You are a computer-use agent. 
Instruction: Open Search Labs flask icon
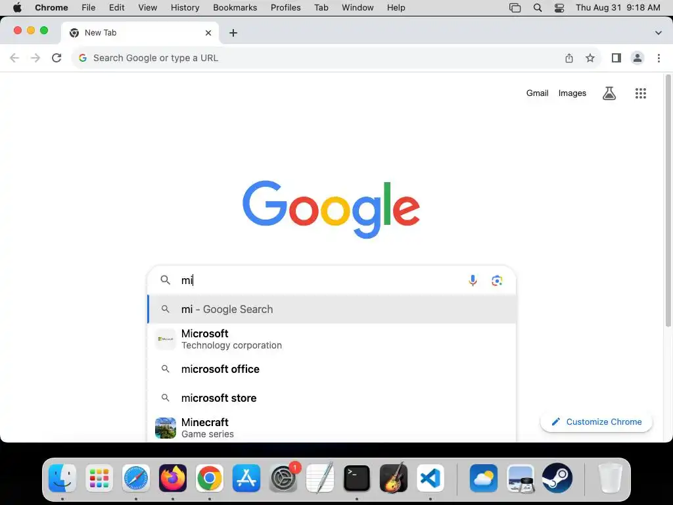(x=609, y=93)
